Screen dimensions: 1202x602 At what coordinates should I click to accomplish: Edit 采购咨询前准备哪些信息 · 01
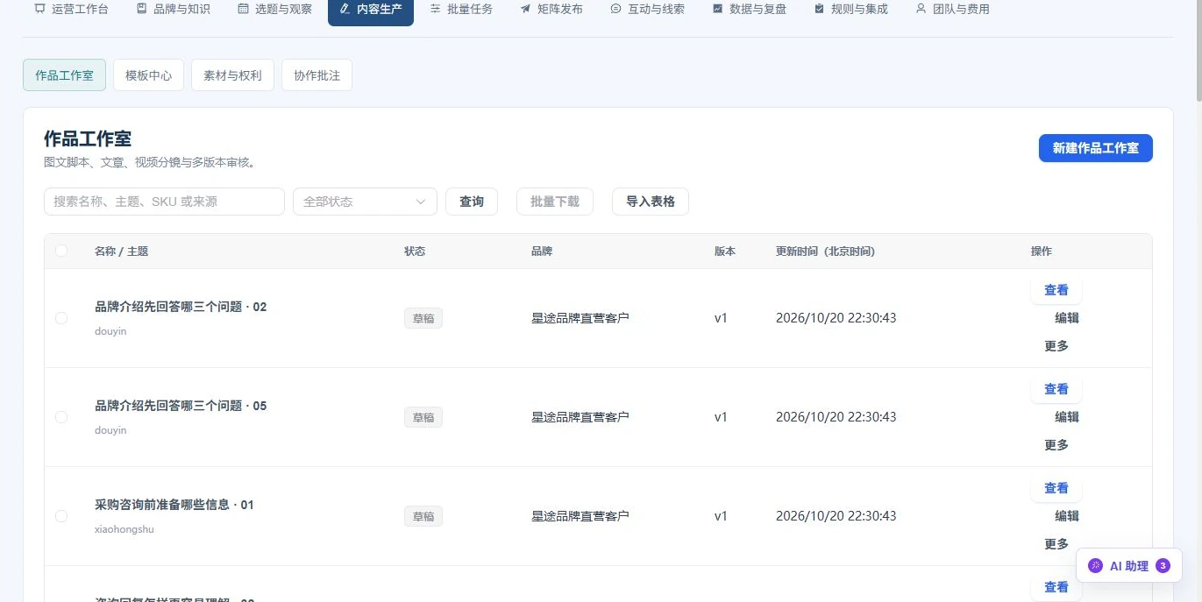coord(1067,516)
